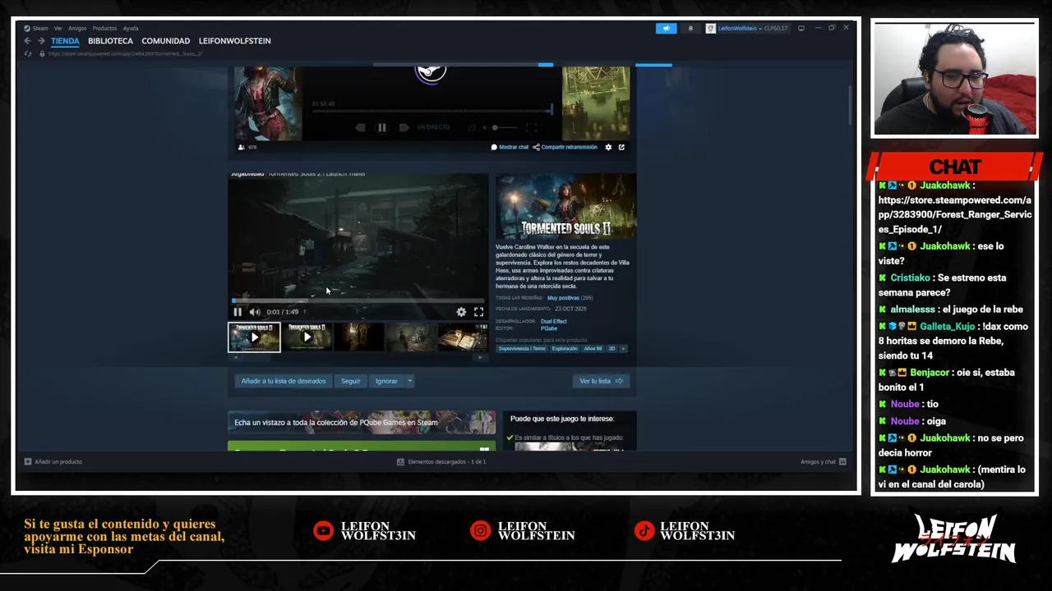Adjust the broadcast volume slider
Viewport: 1052px width, 591px height.
505,127
